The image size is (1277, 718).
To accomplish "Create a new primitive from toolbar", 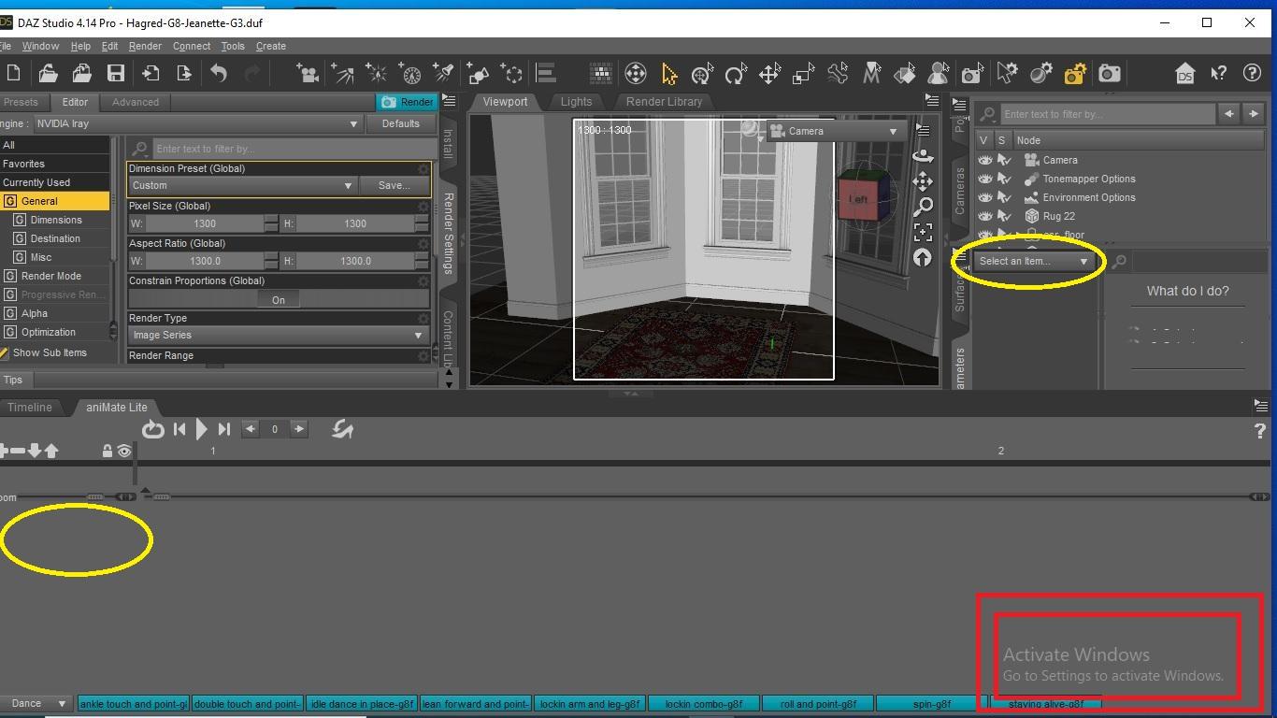I will [x=478, y=73].
